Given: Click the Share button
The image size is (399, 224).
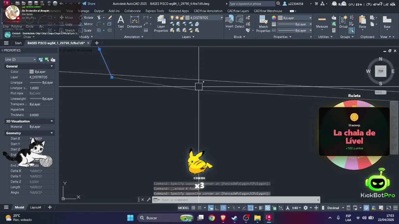Looking at the screenshot, I should pos(89,4).
